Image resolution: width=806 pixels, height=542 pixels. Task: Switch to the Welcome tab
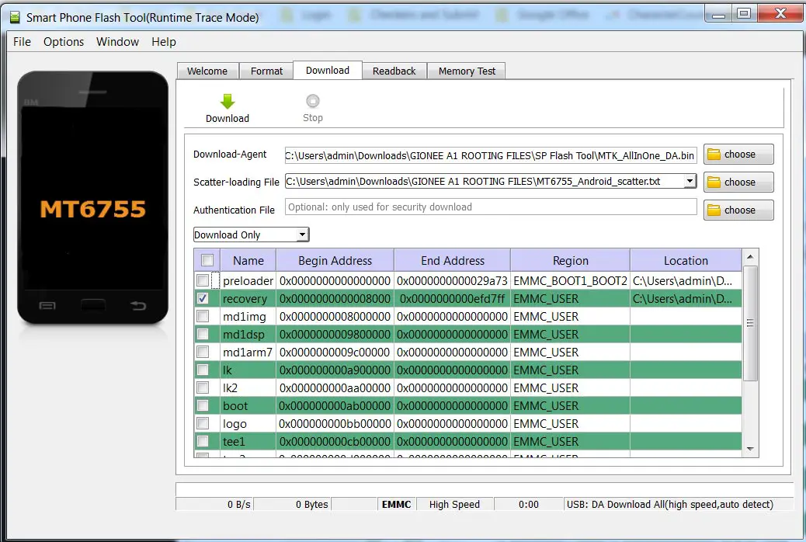[207, 71]
